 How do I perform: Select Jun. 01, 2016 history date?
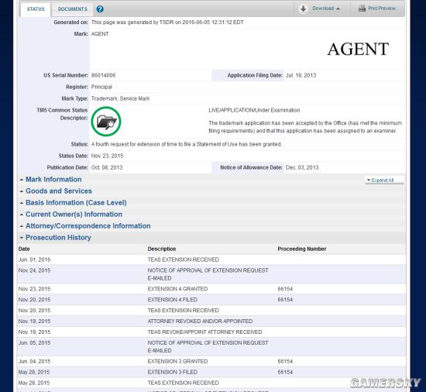click(35, 260)
